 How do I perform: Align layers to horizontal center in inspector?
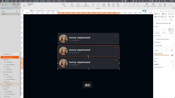164,11
